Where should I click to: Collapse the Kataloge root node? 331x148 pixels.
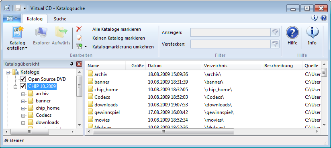tap(8, 72)
